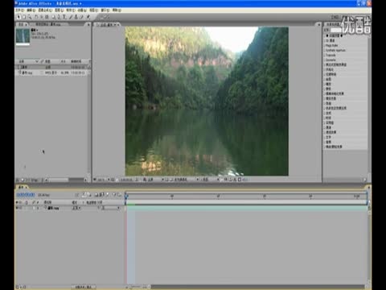Toggle the layer video eye switch in the timeline
The image size is (386, 290).
pyautogui.click(x=17, y=208)
